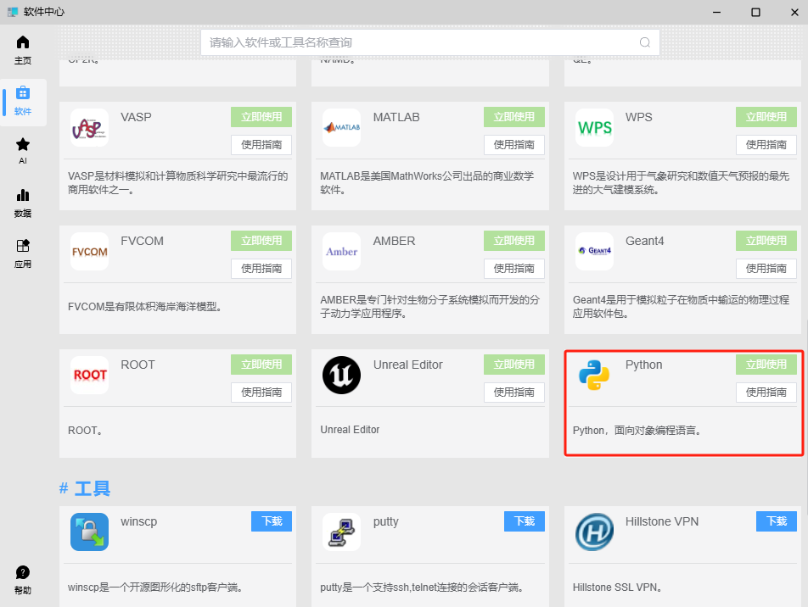
Task: Click the putty ssh, telnet description text
Action: pos(423,588)
